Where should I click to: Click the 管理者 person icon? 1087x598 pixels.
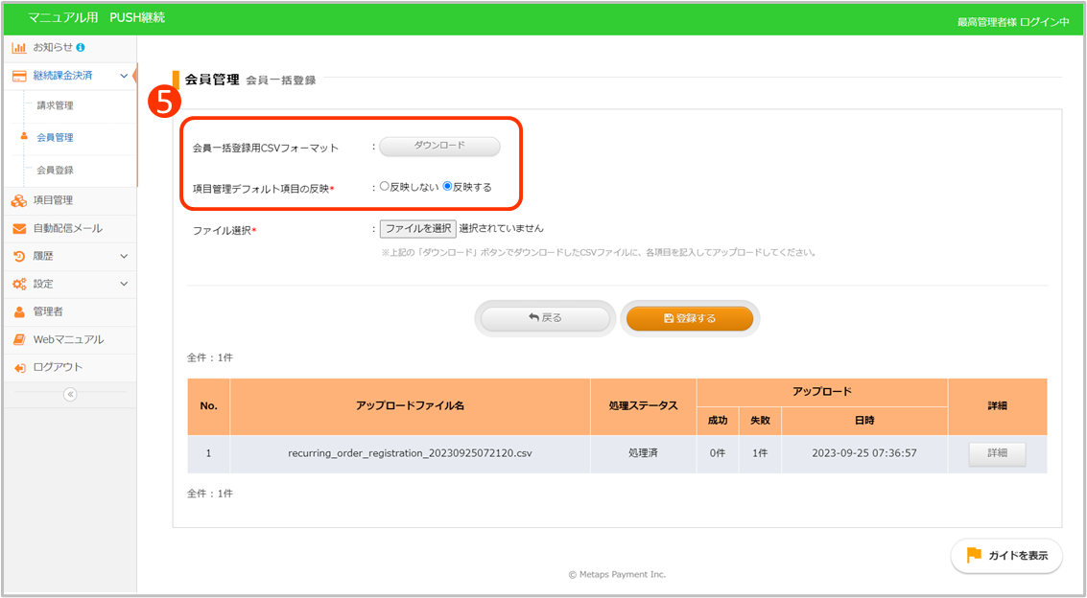tap(19, 311)
